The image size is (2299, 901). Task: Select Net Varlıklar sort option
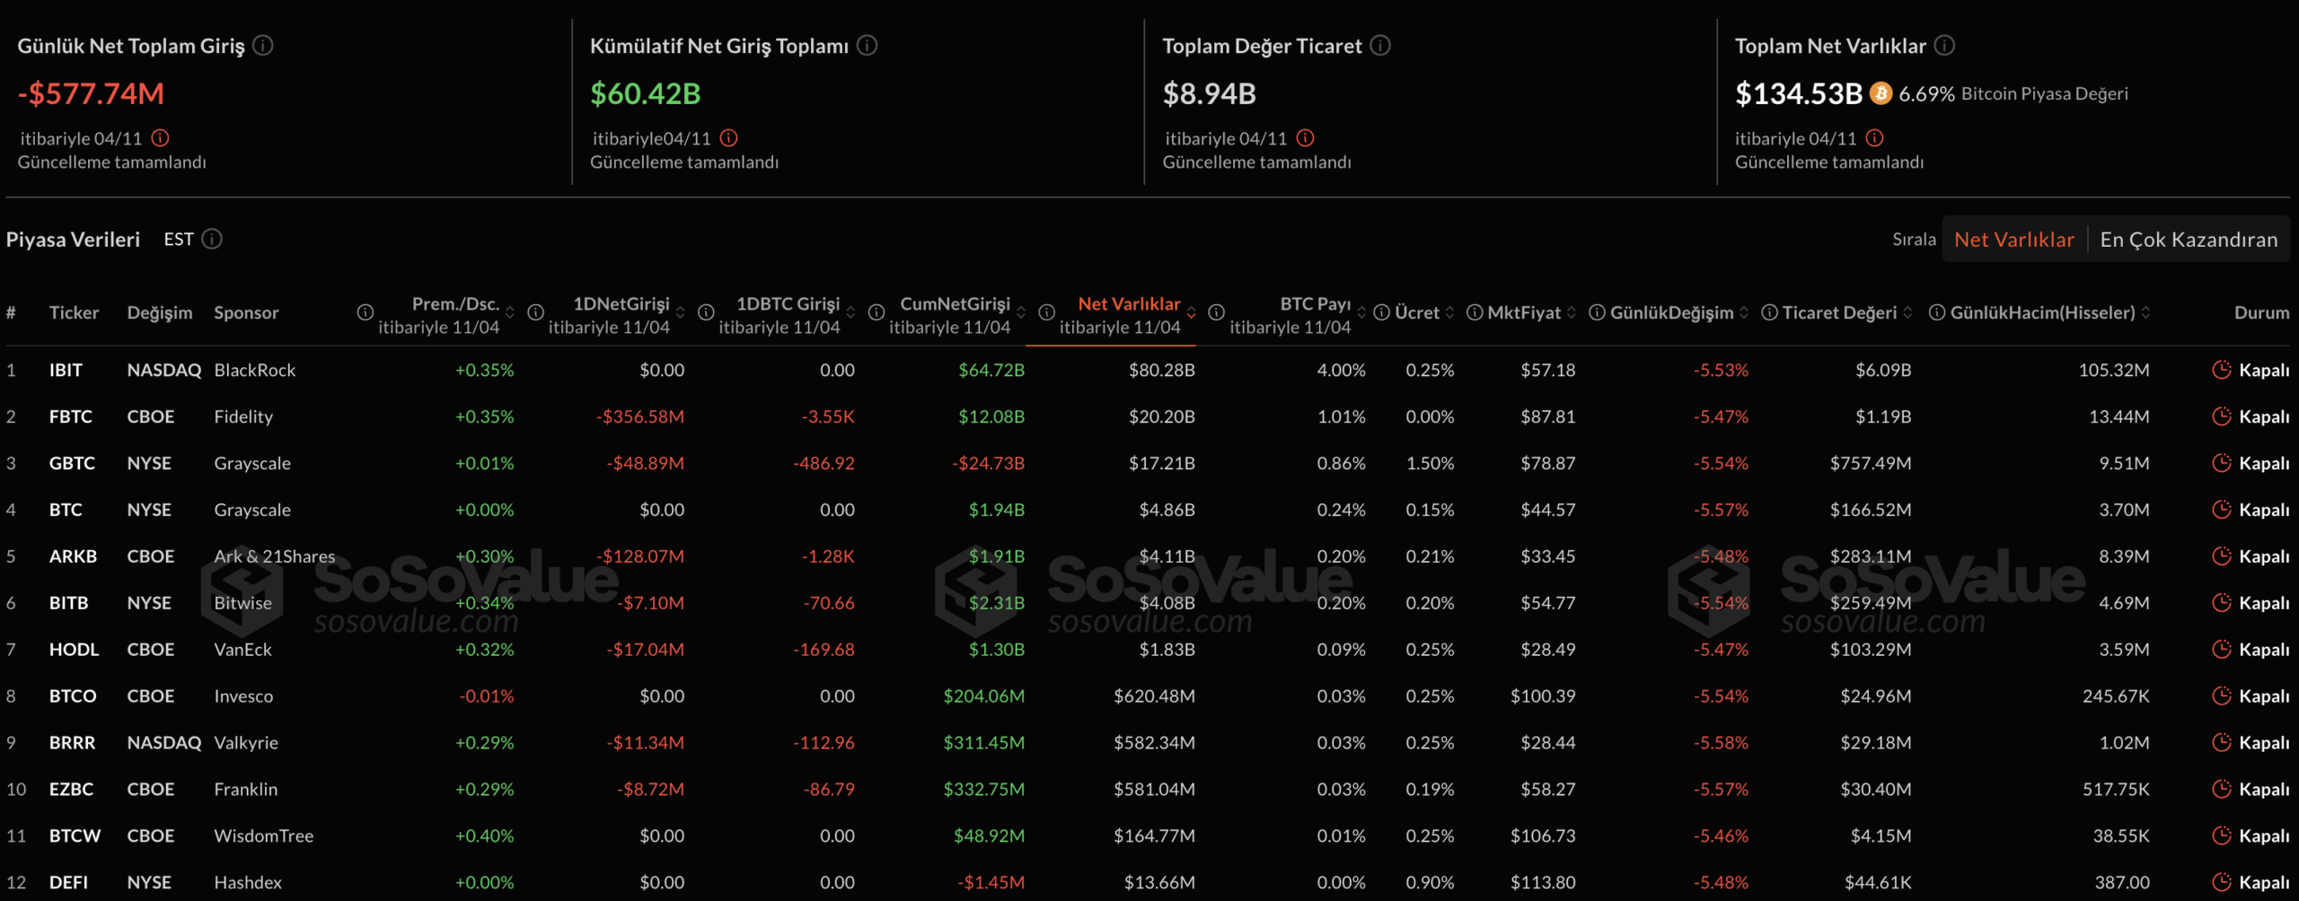click(2013, 240)
